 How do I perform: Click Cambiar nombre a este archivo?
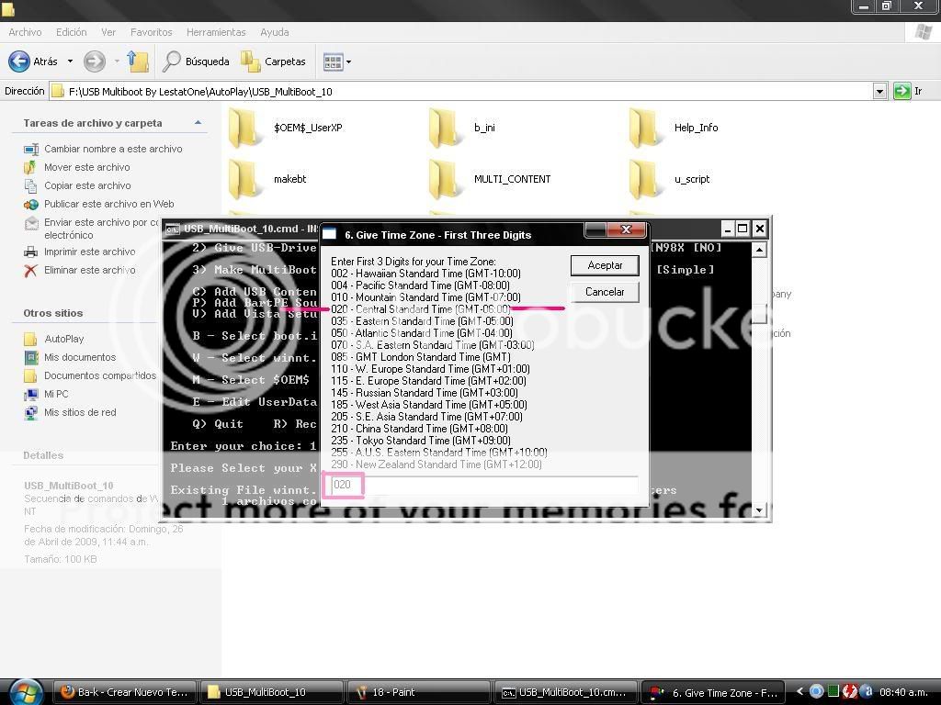pos(113,149)
